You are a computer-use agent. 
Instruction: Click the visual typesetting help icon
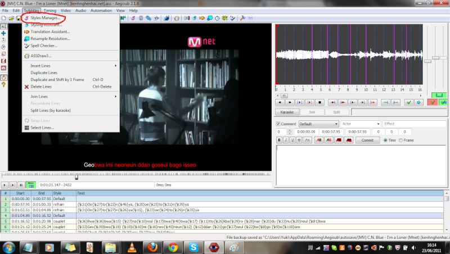point(4,85)
